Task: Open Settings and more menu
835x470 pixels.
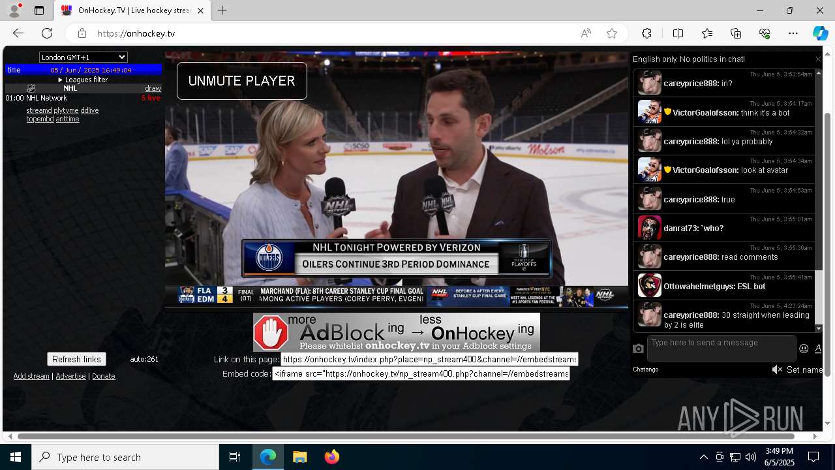Action: (793, 33)
